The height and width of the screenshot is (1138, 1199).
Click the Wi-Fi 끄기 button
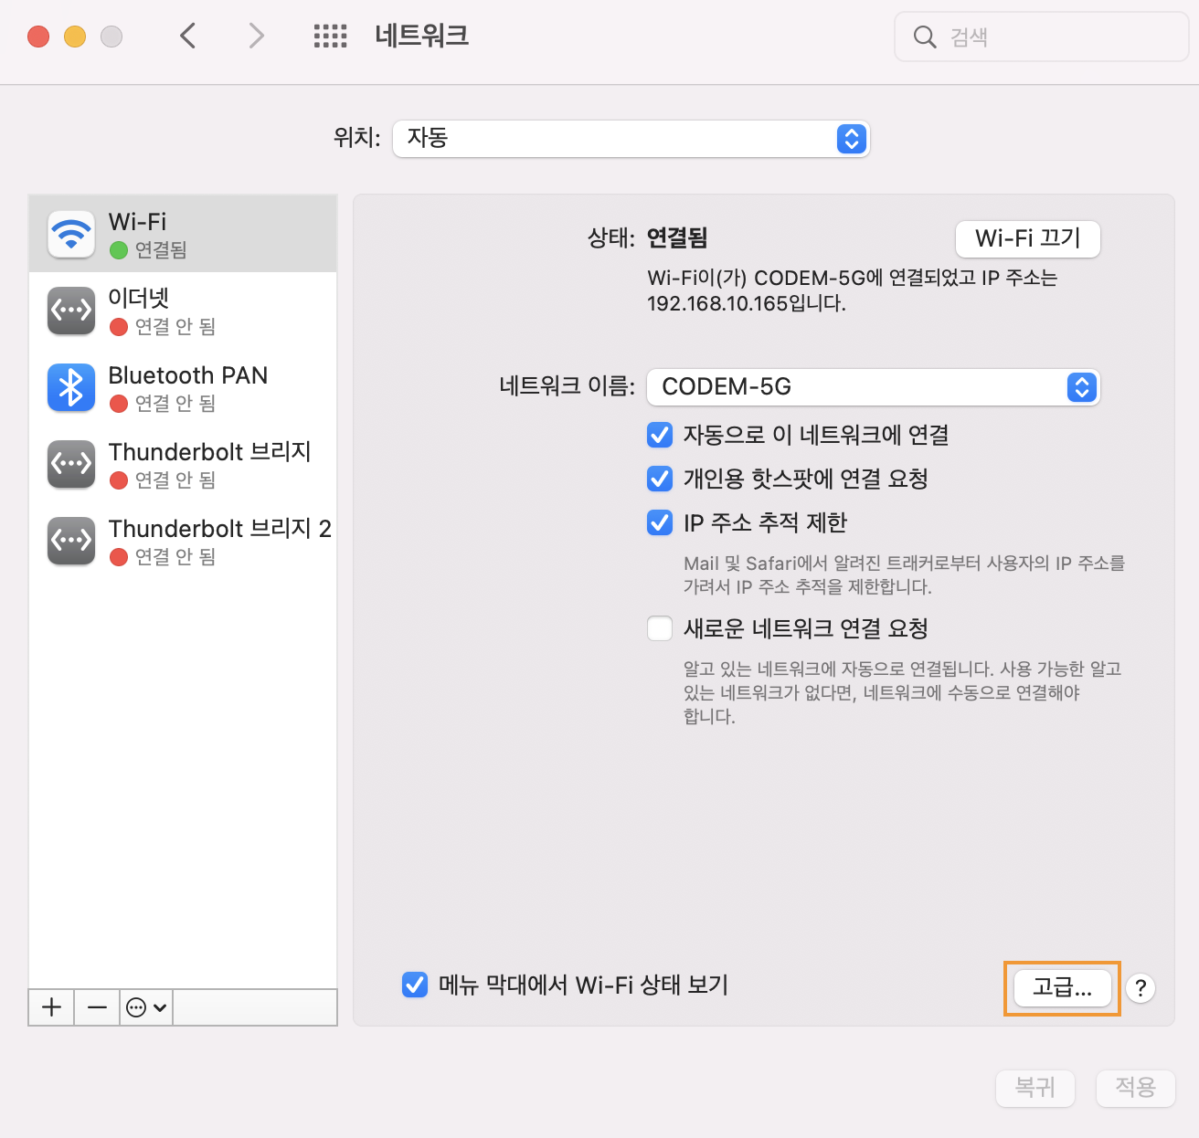click(1027, 239)
